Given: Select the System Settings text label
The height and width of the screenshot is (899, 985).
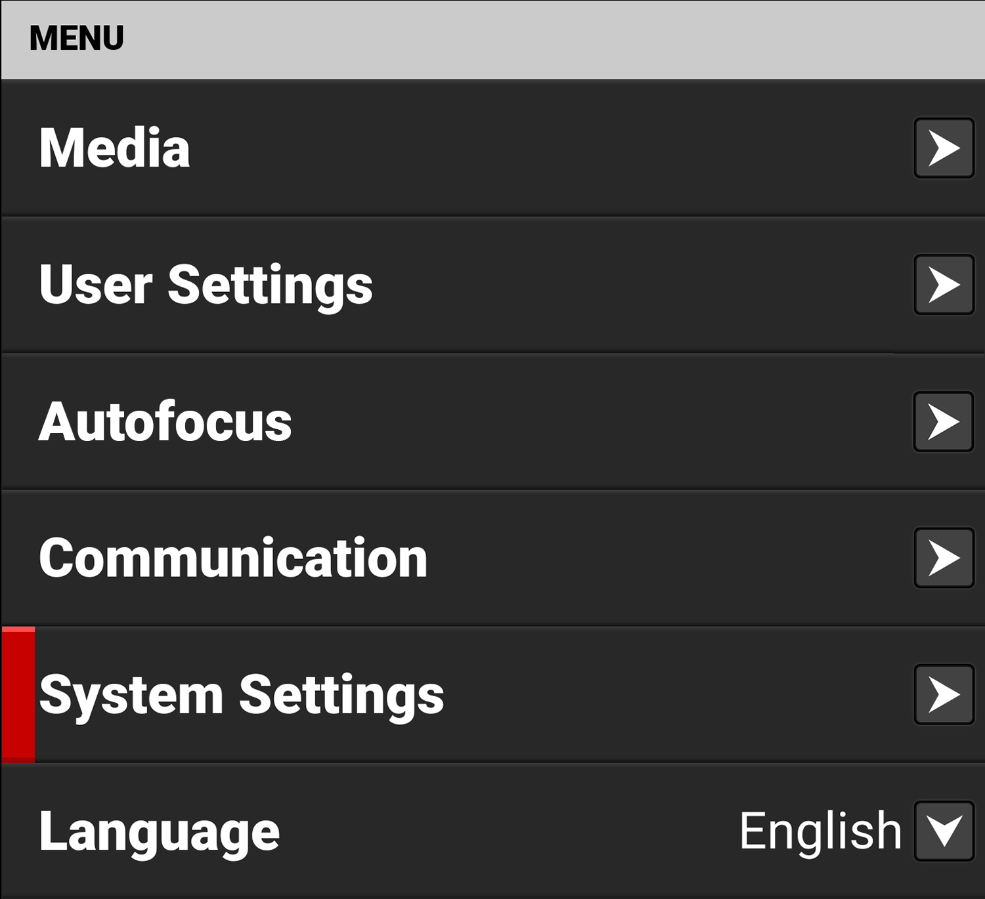Looking at the screenshot, I should pyautogui.click(x=242, y=695).
